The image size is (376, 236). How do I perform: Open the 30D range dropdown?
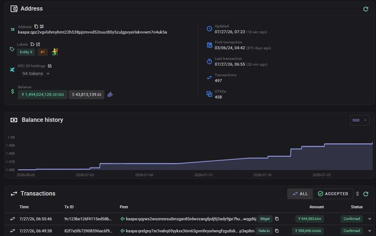359,120
